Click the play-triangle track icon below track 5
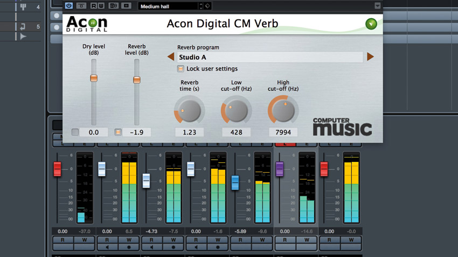The image size is (458, 257). coord(23,37)
